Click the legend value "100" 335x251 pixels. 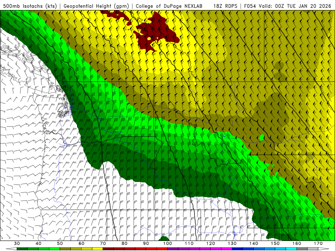pos(167,243)
